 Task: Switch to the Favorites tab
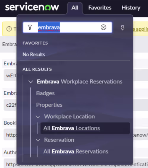coord(100,8)
